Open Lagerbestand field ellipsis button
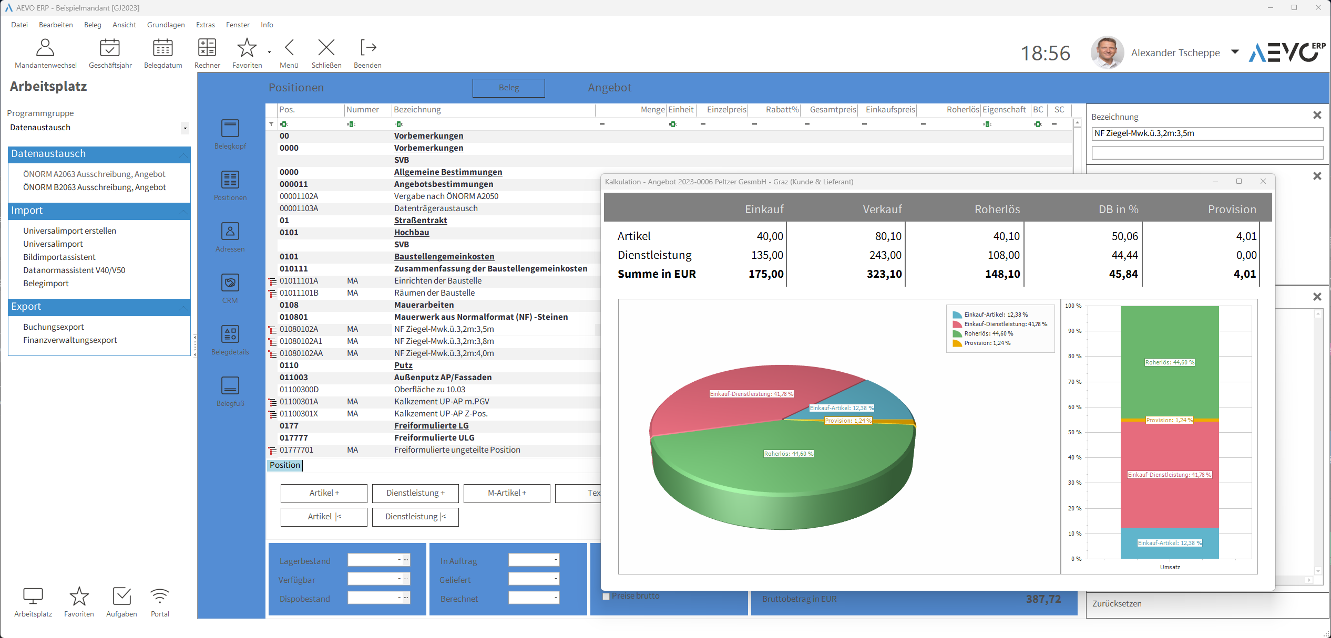This screenshot has height=638, width=1331. pyautogui.click(x=406, y=560)
